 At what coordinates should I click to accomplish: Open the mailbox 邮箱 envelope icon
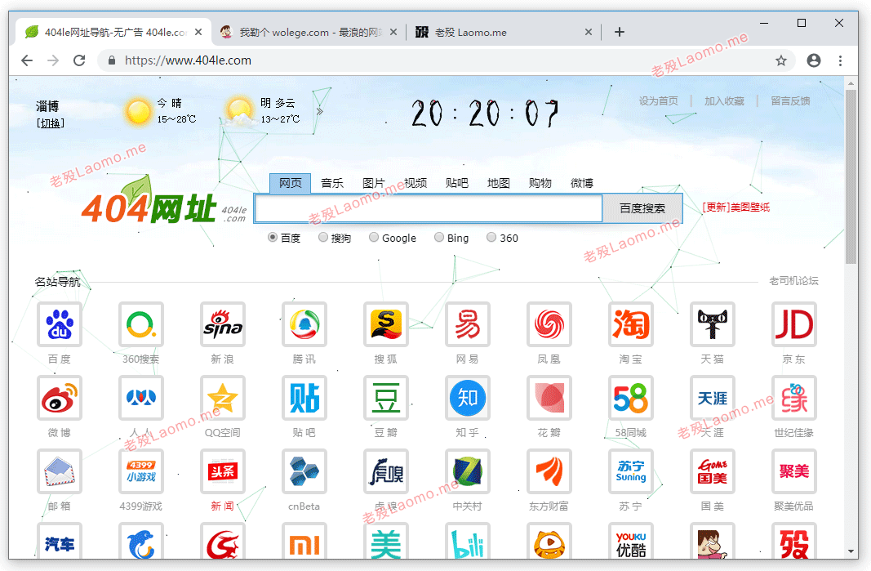pos(60,471)
